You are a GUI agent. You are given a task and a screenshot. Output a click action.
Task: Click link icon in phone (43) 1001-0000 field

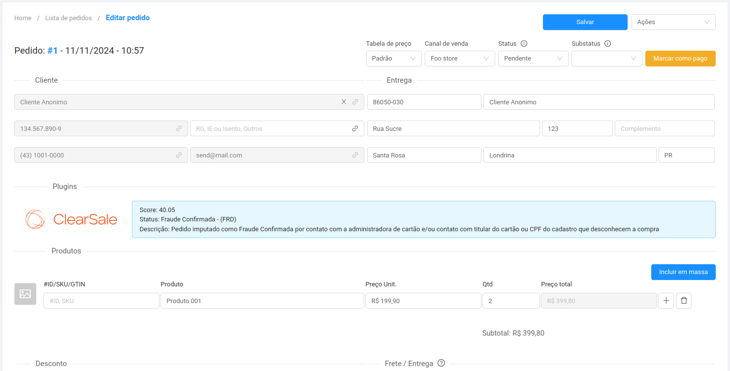click(179, 155)
